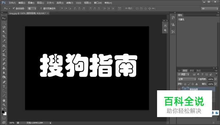The width and height of the screenshot is (220, 125).
Task: Select the Clone Stamp tool
Action: 4,55
